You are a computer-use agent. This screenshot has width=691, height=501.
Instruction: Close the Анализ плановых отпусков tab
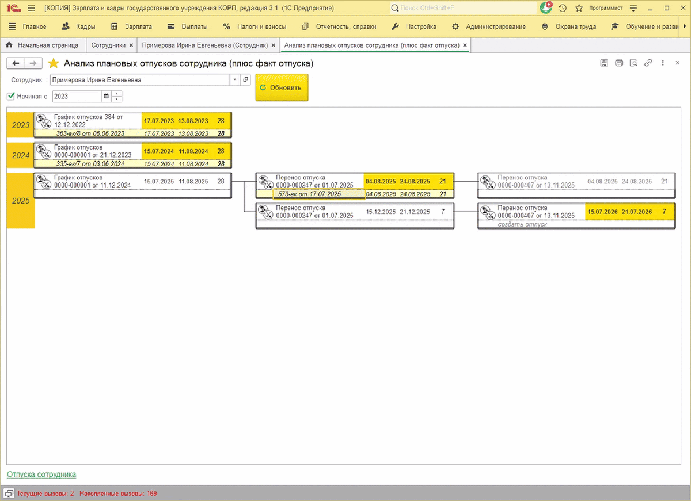click(465, 45)
